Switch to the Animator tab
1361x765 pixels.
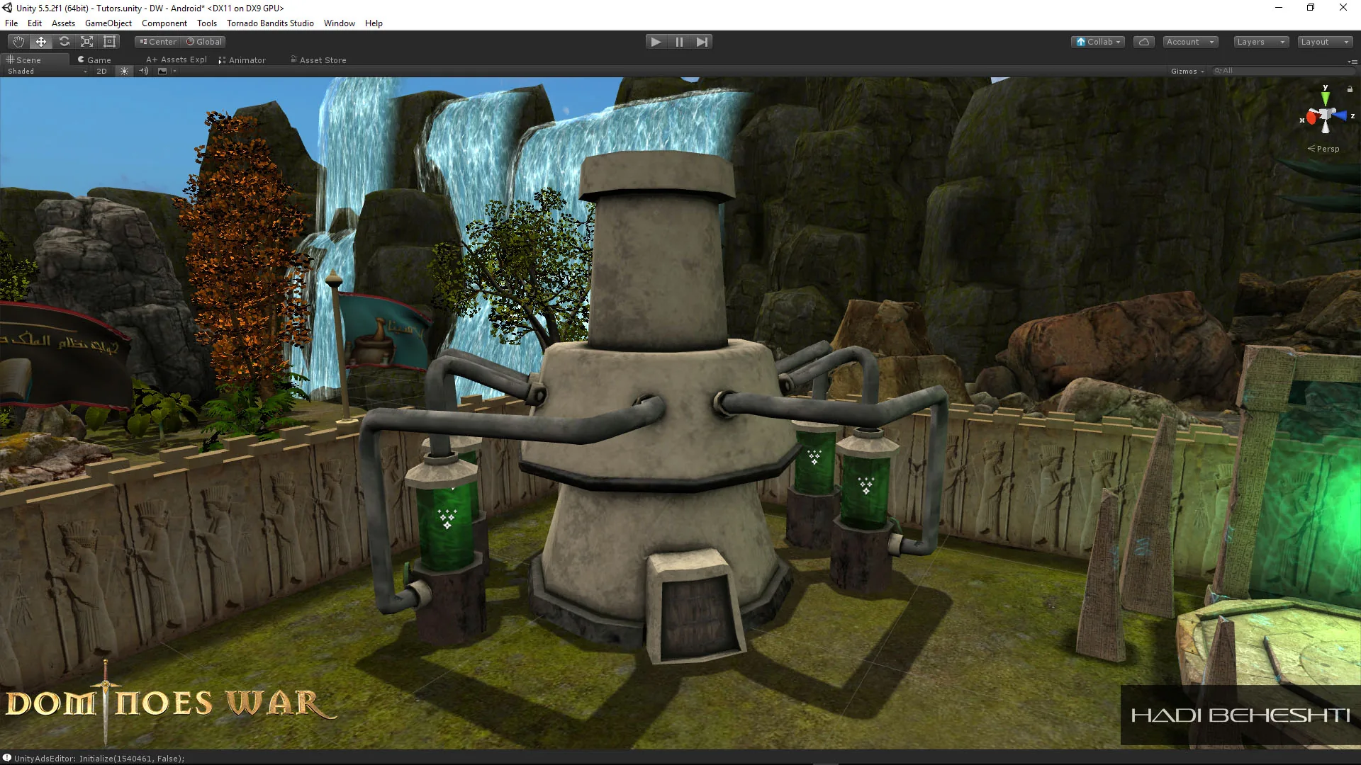tap(242, 60)
